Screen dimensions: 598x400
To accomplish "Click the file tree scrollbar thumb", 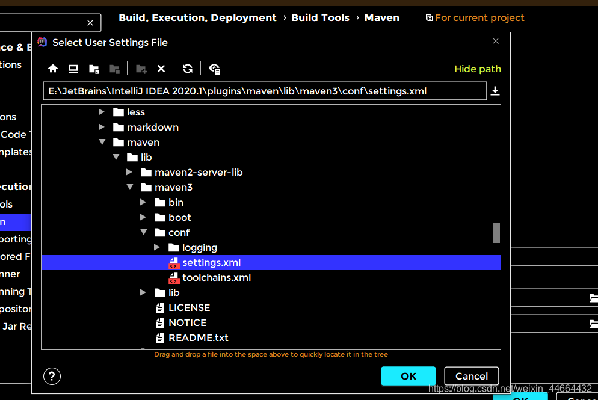I will click(496, 233).
